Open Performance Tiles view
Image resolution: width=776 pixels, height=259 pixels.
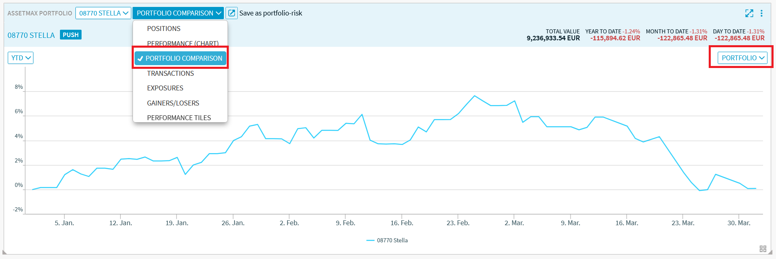(x=179, y=118)
